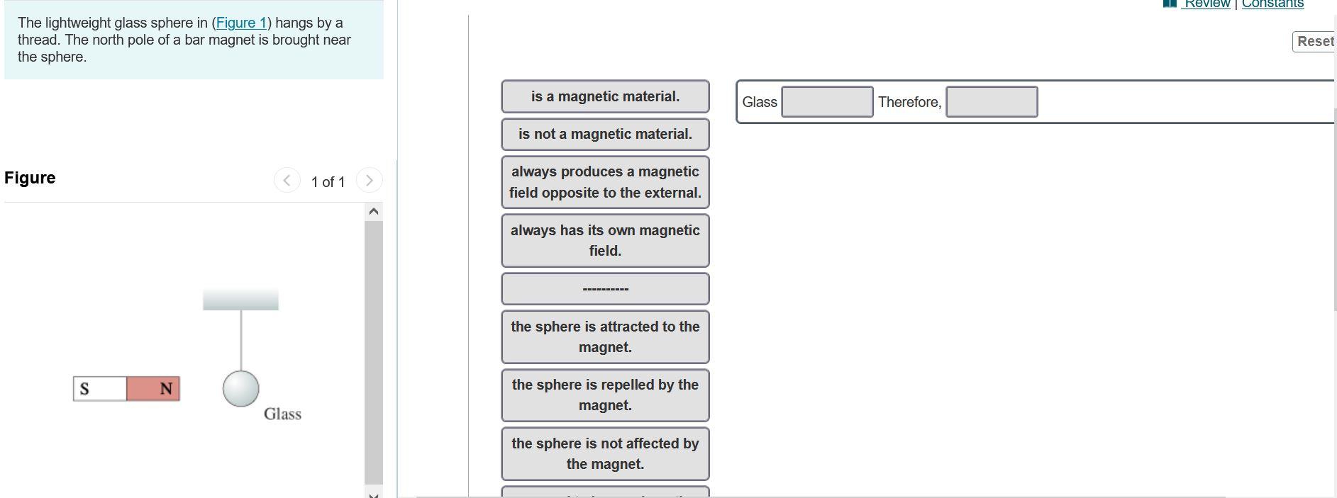
Task: Select the 'is a magnetic material.' tile
Action: [x=604, y=96]
